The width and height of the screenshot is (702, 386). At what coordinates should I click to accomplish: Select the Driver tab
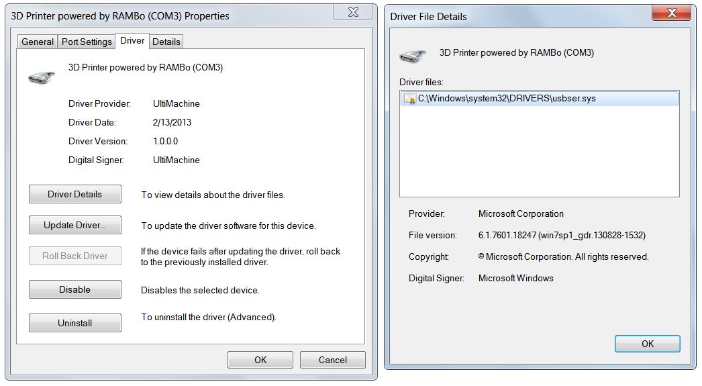pyautogui.click(x=132, y=40)
